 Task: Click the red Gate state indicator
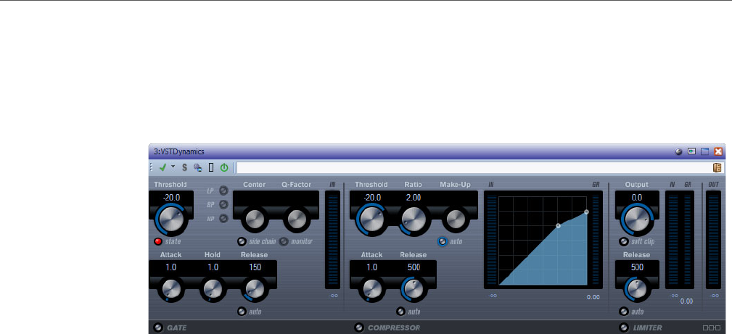coord(158,242)
